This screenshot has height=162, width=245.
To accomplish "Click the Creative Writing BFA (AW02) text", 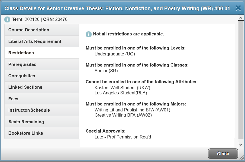I will tap(123, 115).
